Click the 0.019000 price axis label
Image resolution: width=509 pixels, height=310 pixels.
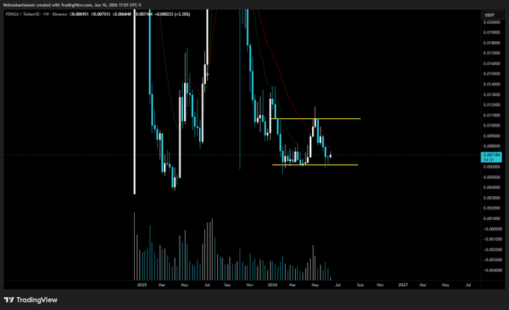[492, 32]
